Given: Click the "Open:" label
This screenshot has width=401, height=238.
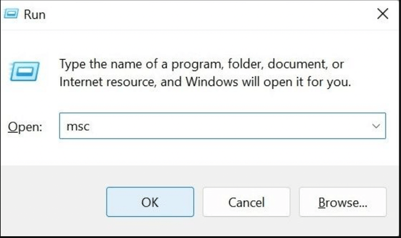Looking at the screenshot, I should pos(25,127).
